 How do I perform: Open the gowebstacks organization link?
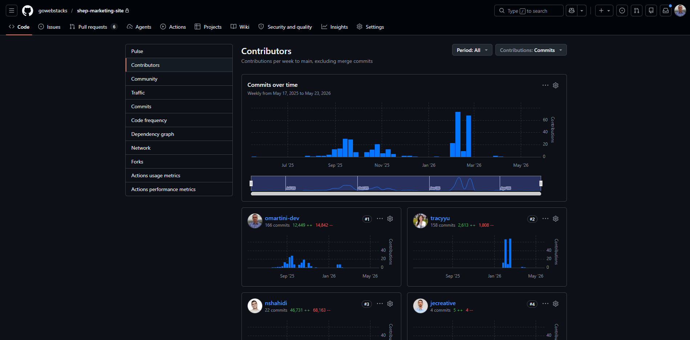(x=53, y=11)
